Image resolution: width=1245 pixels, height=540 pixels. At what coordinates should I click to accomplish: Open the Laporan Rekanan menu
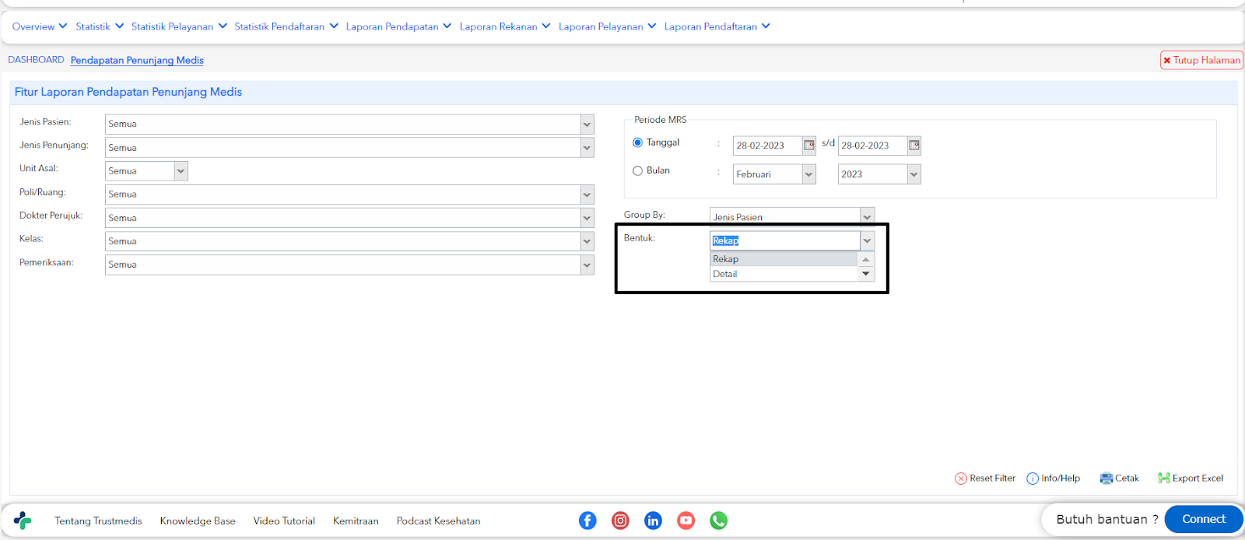(505, 26)
